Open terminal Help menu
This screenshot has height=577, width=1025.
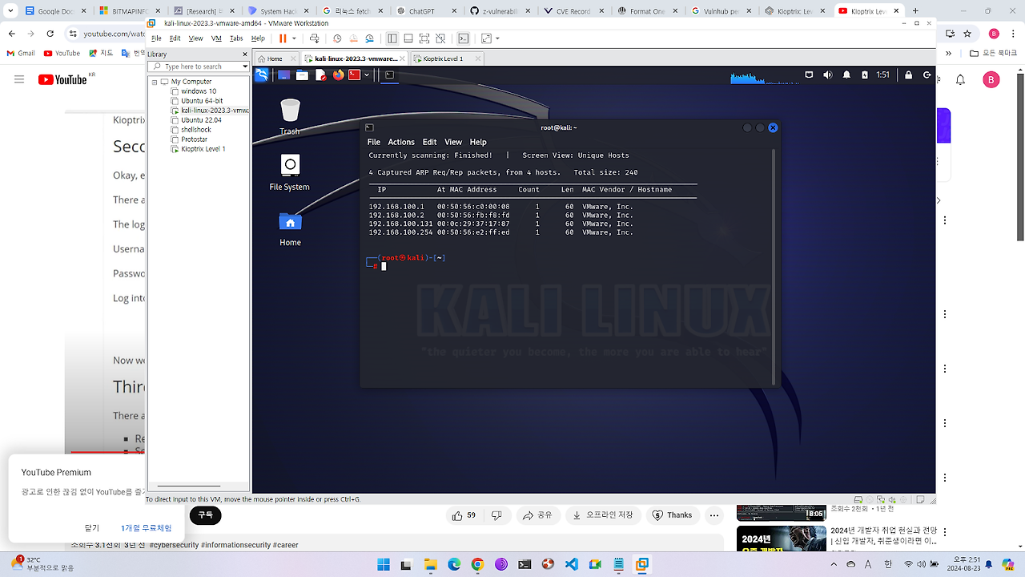tap(478, 142)
